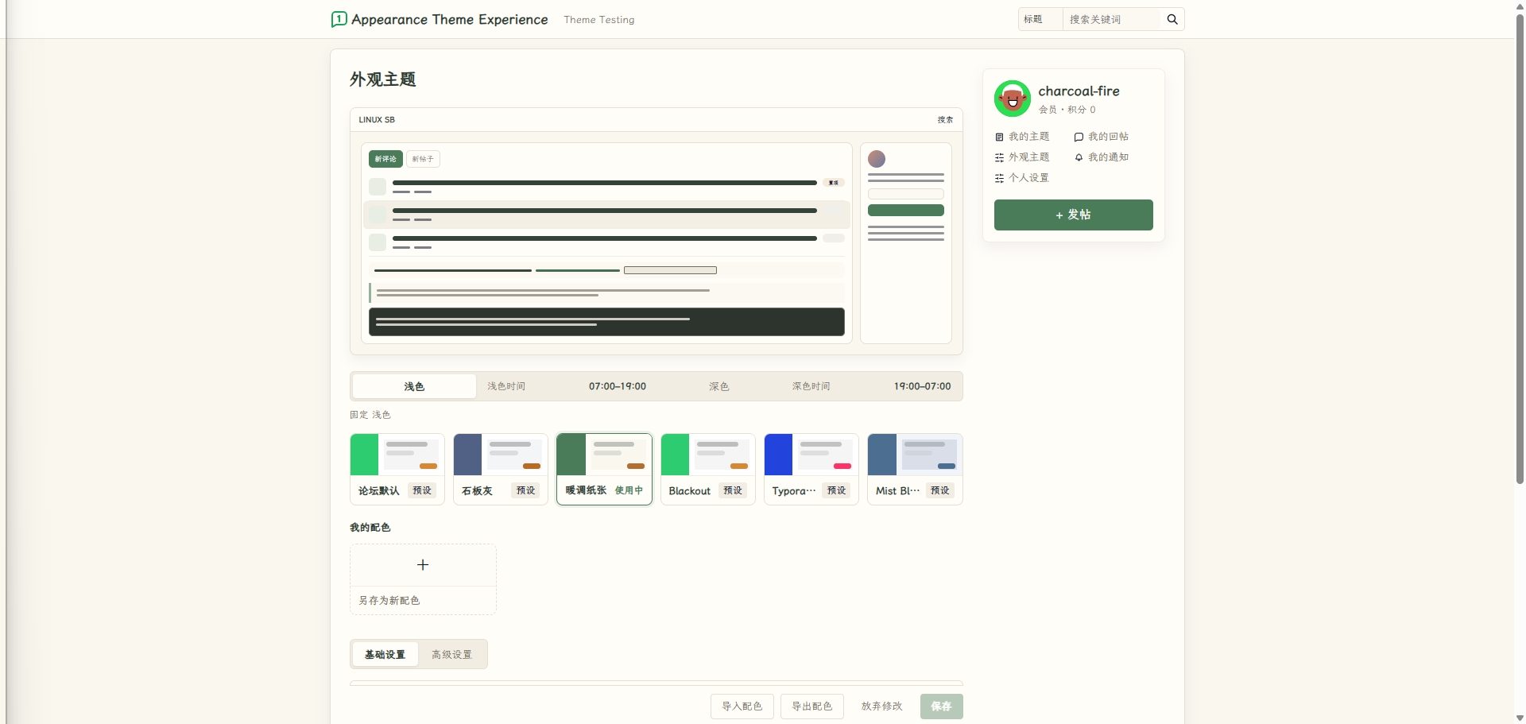
Task: Select the 深色 mode segment
Action: pyautogui.click(x=718, y=386)
